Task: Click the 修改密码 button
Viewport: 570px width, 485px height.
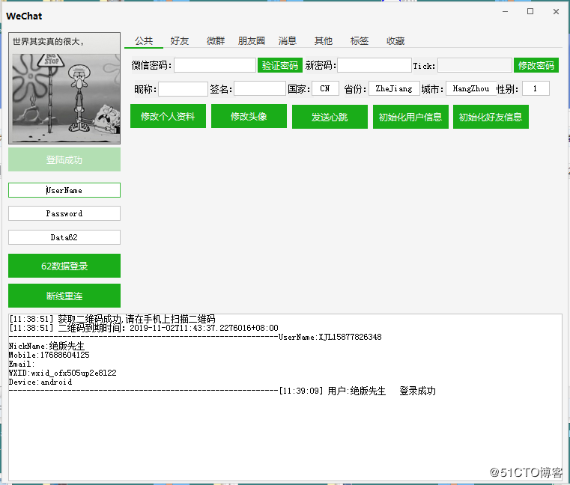Action: tap(536, 65)
